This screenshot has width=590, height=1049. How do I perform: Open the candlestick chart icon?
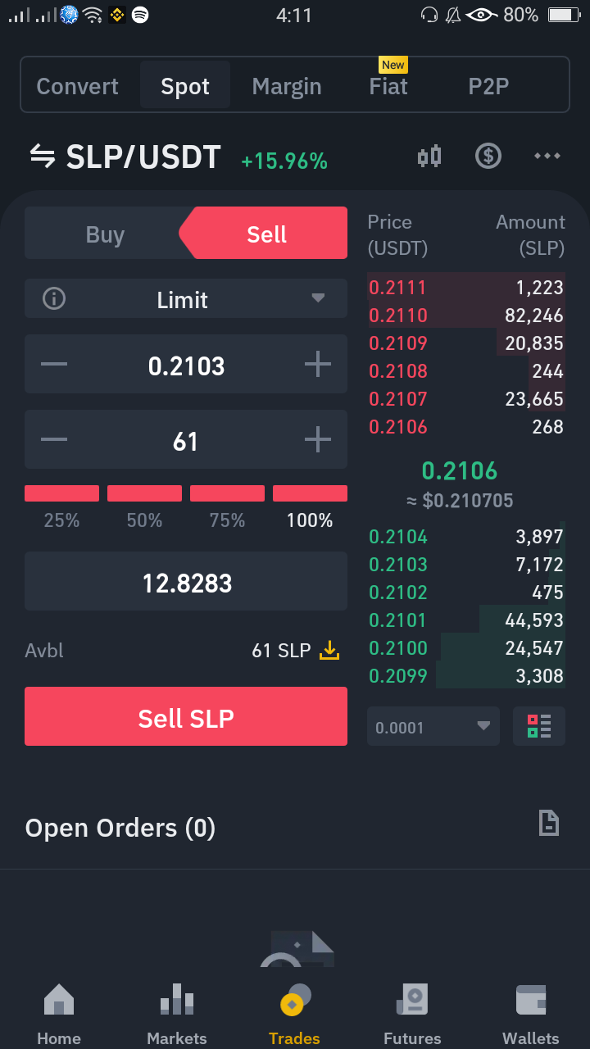(429, 156)
